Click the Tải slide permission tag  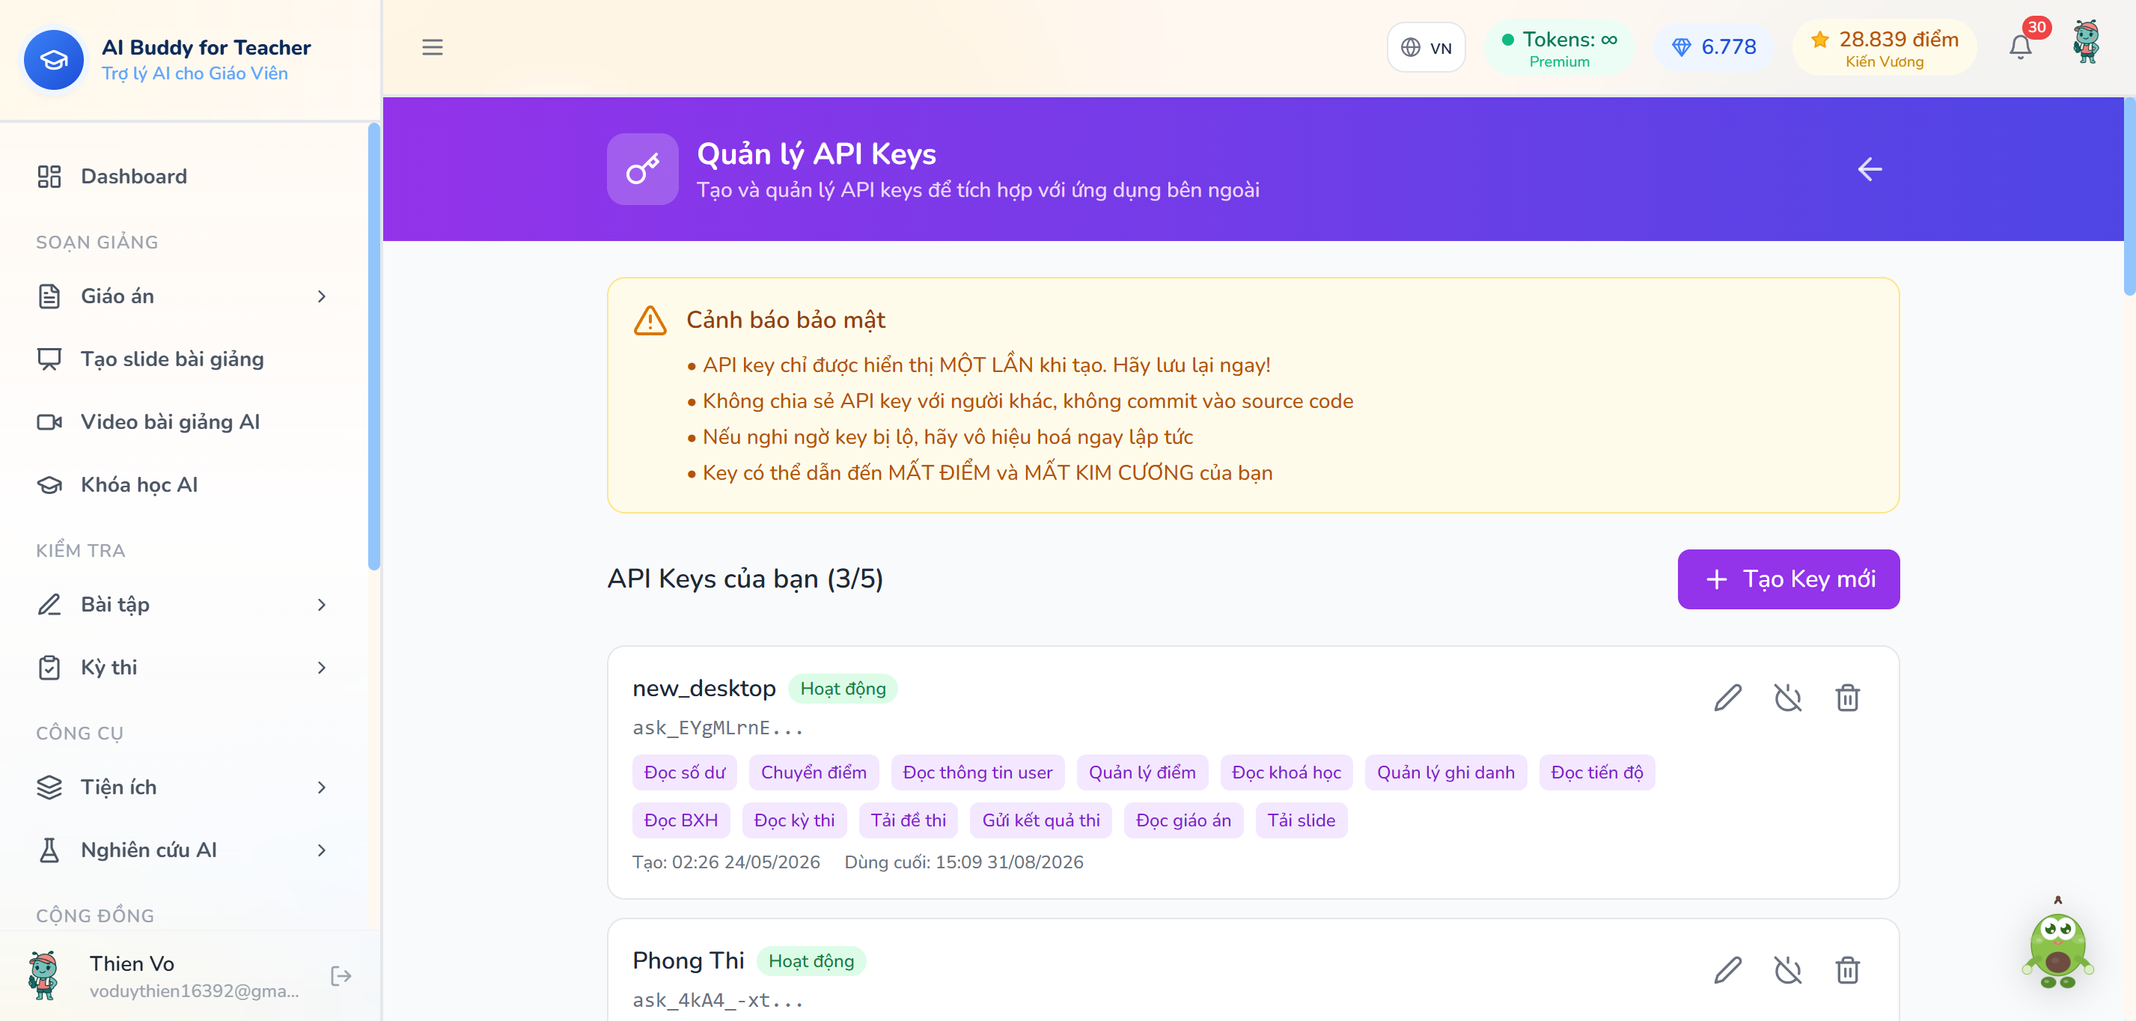pyautogui.click(x=1301, y=821)
